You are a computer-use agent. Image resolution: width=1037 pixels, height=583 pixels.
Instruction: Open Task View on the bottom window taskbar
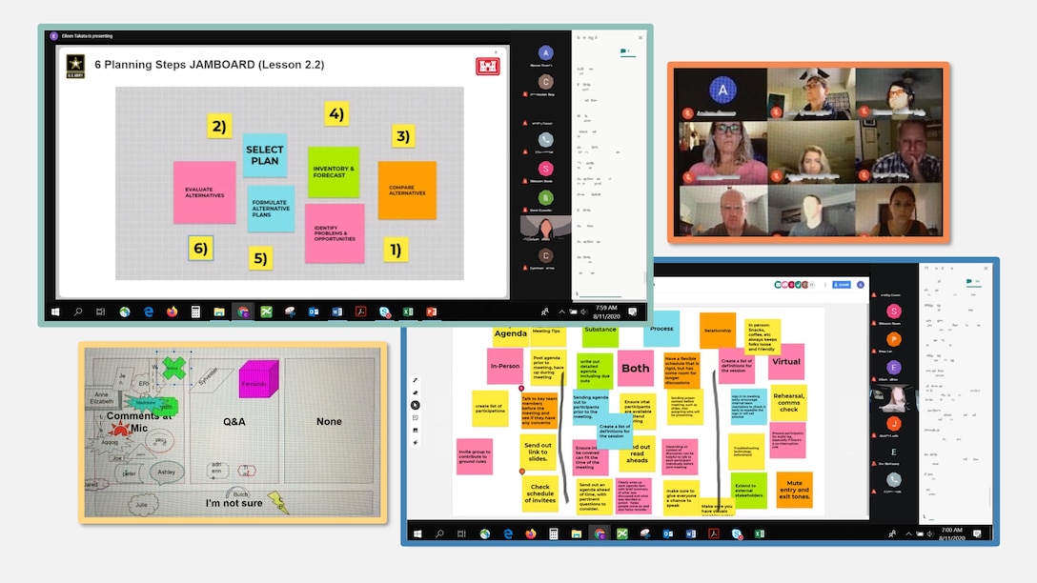tap(461, 533)
